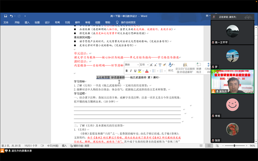
Task: Expand the font color dropdown arrow
Action: [150, 71]
